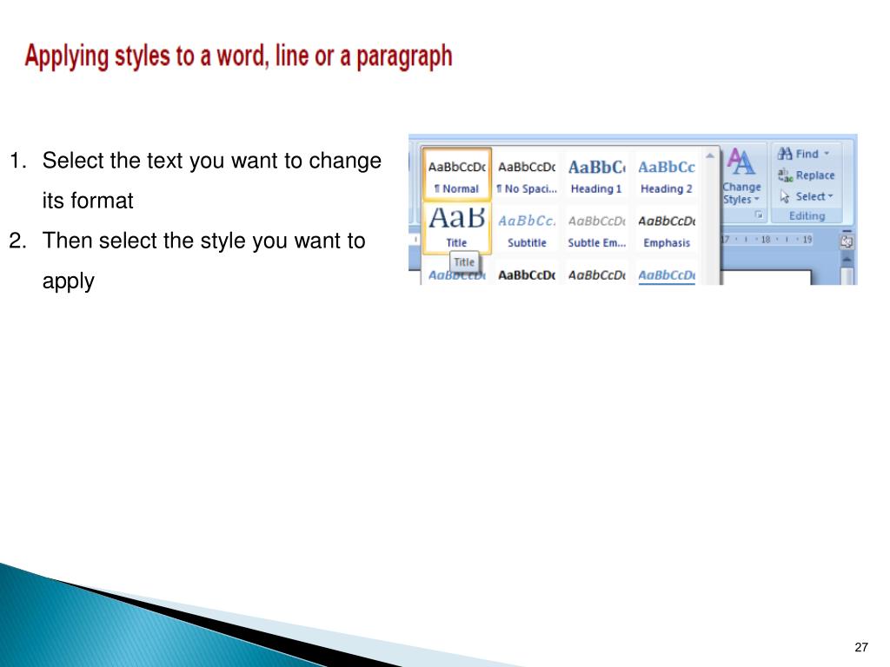Expand the Change Styles dropdown arrow
Screen dimensions: 890x667
point(756,199)
